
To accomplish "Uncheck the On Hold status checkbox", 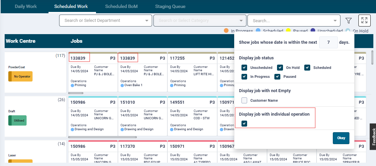I will coord(280,68).
